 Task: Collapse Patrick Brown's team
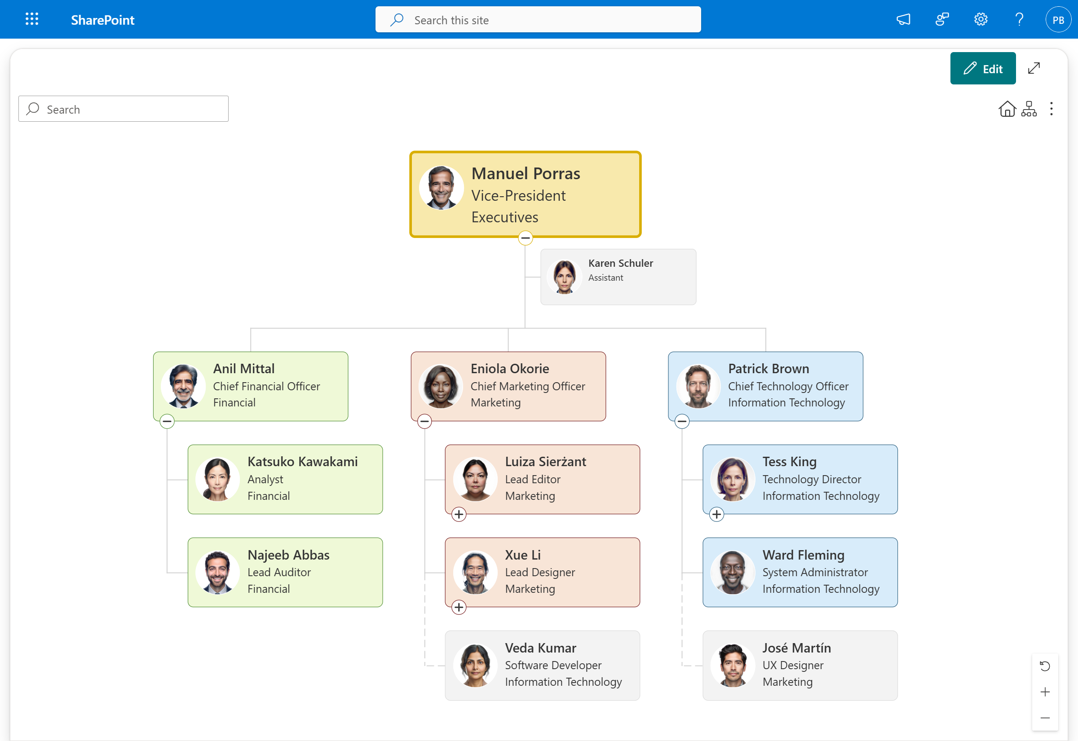(x=682, y=422)
